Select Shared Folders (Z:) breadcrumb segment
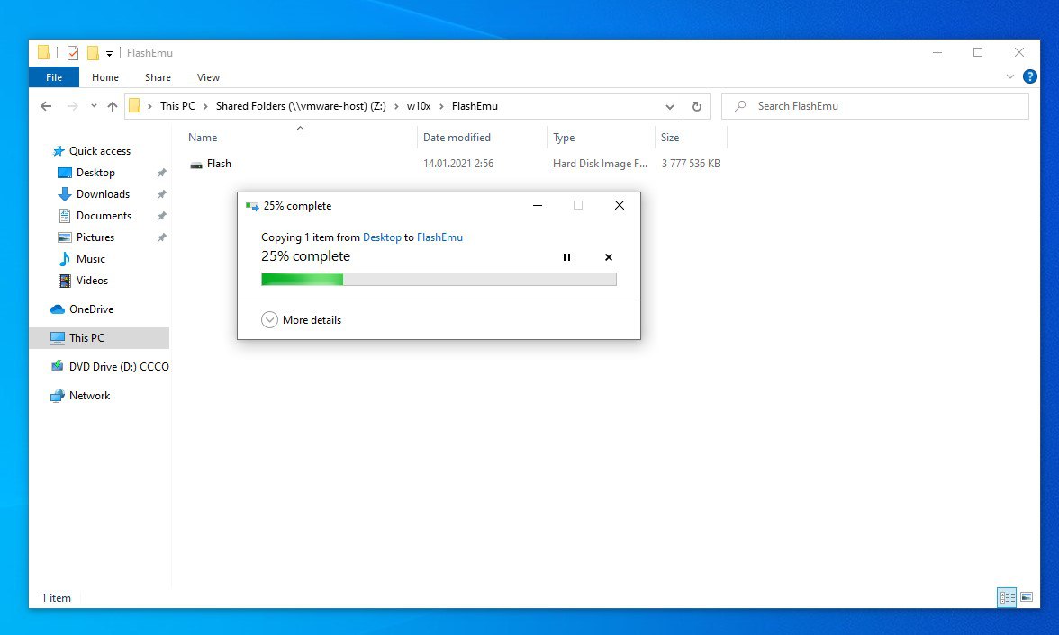 [x=301, y=106]
